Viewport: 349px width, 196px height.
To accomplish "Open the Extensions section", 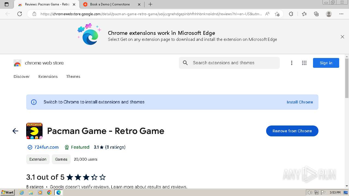I will tap(48, 76).
